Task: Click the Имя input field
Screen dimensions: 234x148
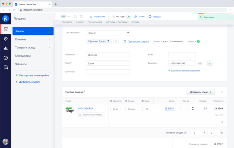Action: point(108,63)
